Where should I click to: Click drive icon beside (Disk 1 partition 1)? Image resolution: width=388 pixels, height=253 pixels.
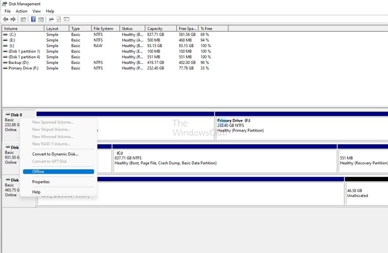[5, 51]
